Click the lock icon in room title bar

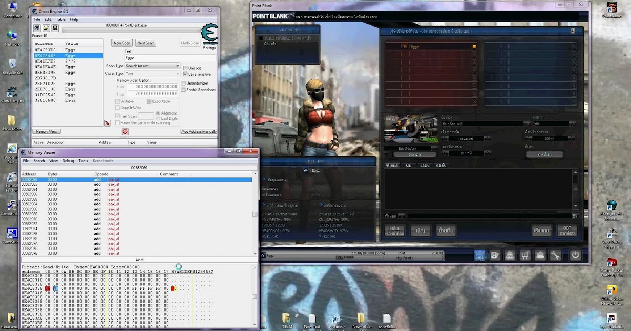[573, 32]
